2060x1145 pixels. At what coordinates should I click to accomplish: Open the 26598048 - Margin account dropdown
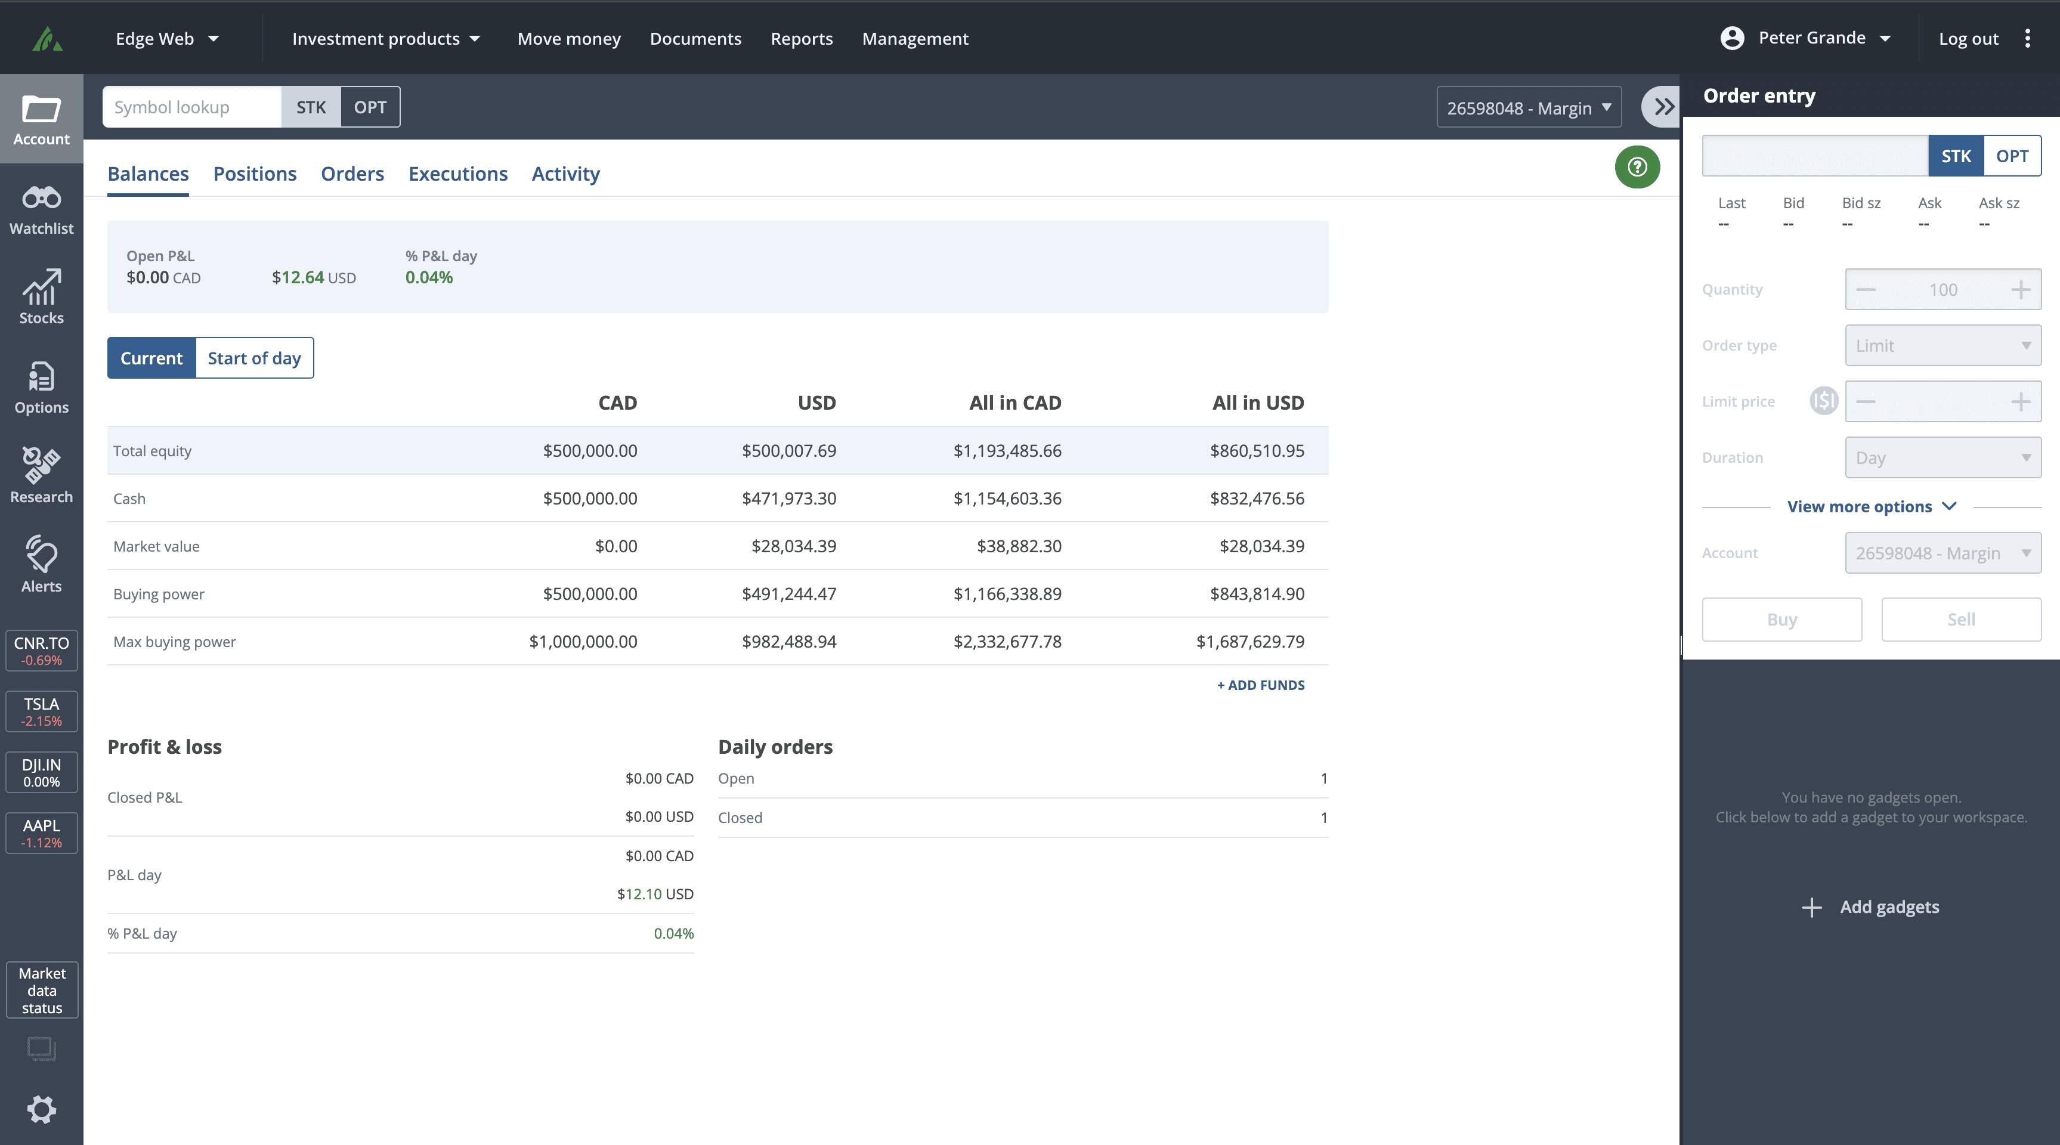1528,108
